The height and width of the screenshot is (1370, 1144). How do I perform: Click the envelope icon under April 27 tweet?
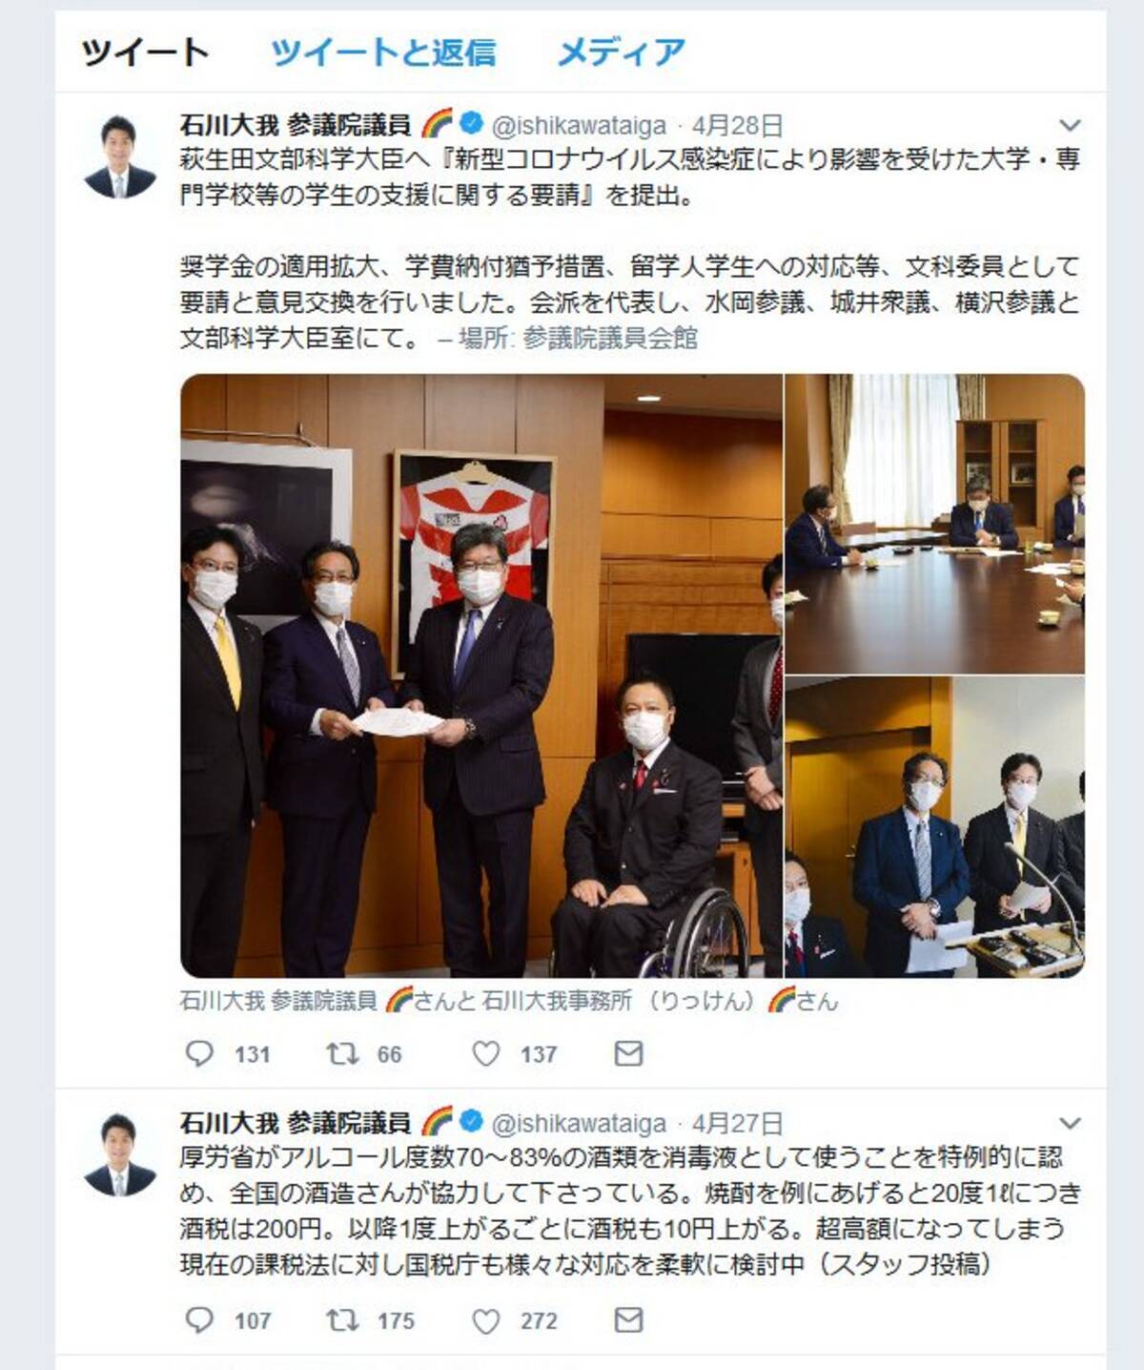point(628,1319)
